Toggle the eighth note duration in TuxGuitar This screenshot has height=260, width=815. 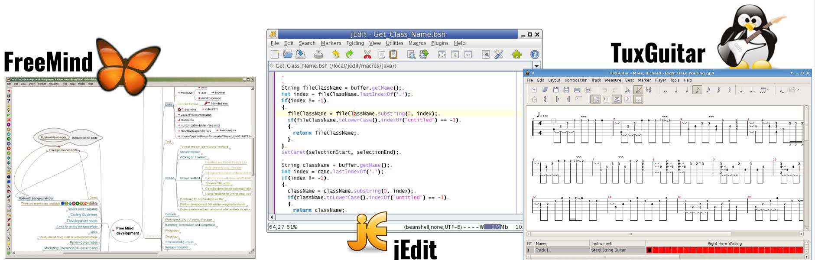(697, 90)
